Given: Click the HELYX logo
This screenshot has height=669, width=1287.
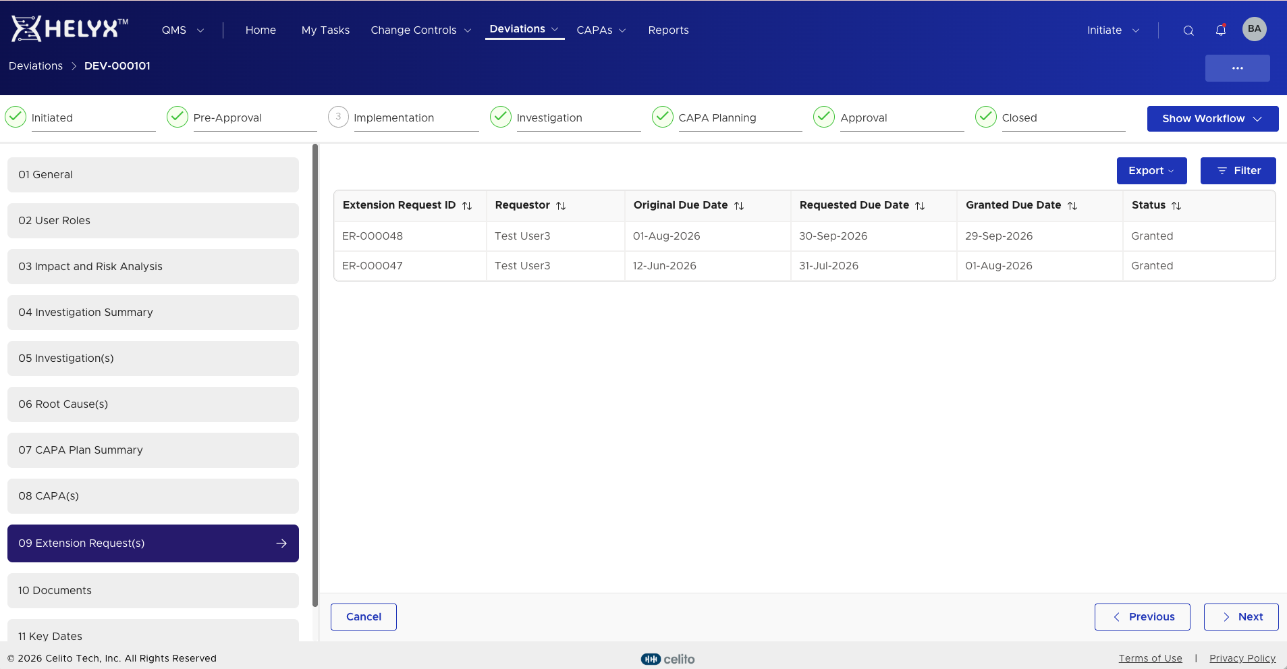Looking at the screenshot, I should (70, 29).
